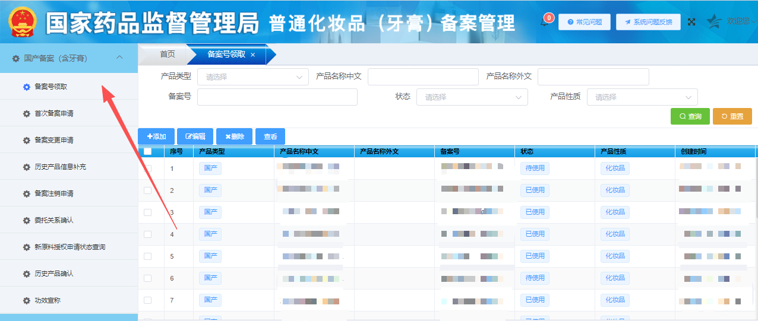Screen dimensions: 758x321
Task: Open the 状态 dropdown
Action: [472, 97]
